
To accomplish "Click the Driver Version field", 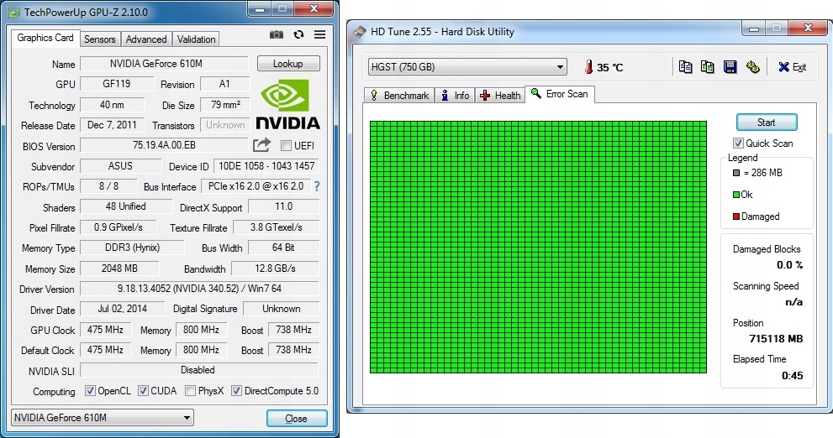I will pyautogui.click(x=200, y=289).
